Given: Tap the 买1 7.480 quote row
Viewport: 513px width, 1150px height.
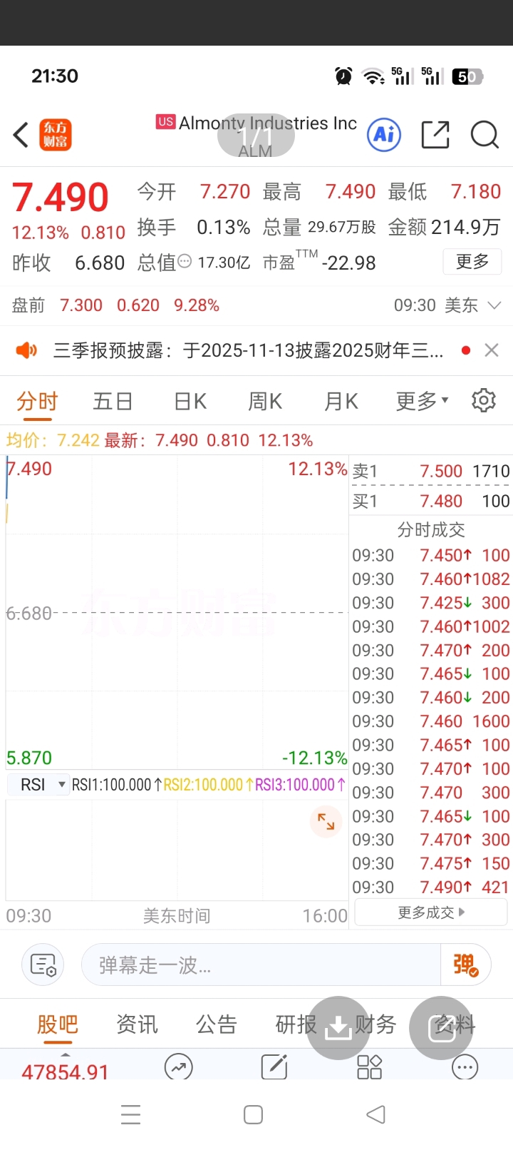Looking at the screenshot, I should pyautogui.click(x=431, y=501).
